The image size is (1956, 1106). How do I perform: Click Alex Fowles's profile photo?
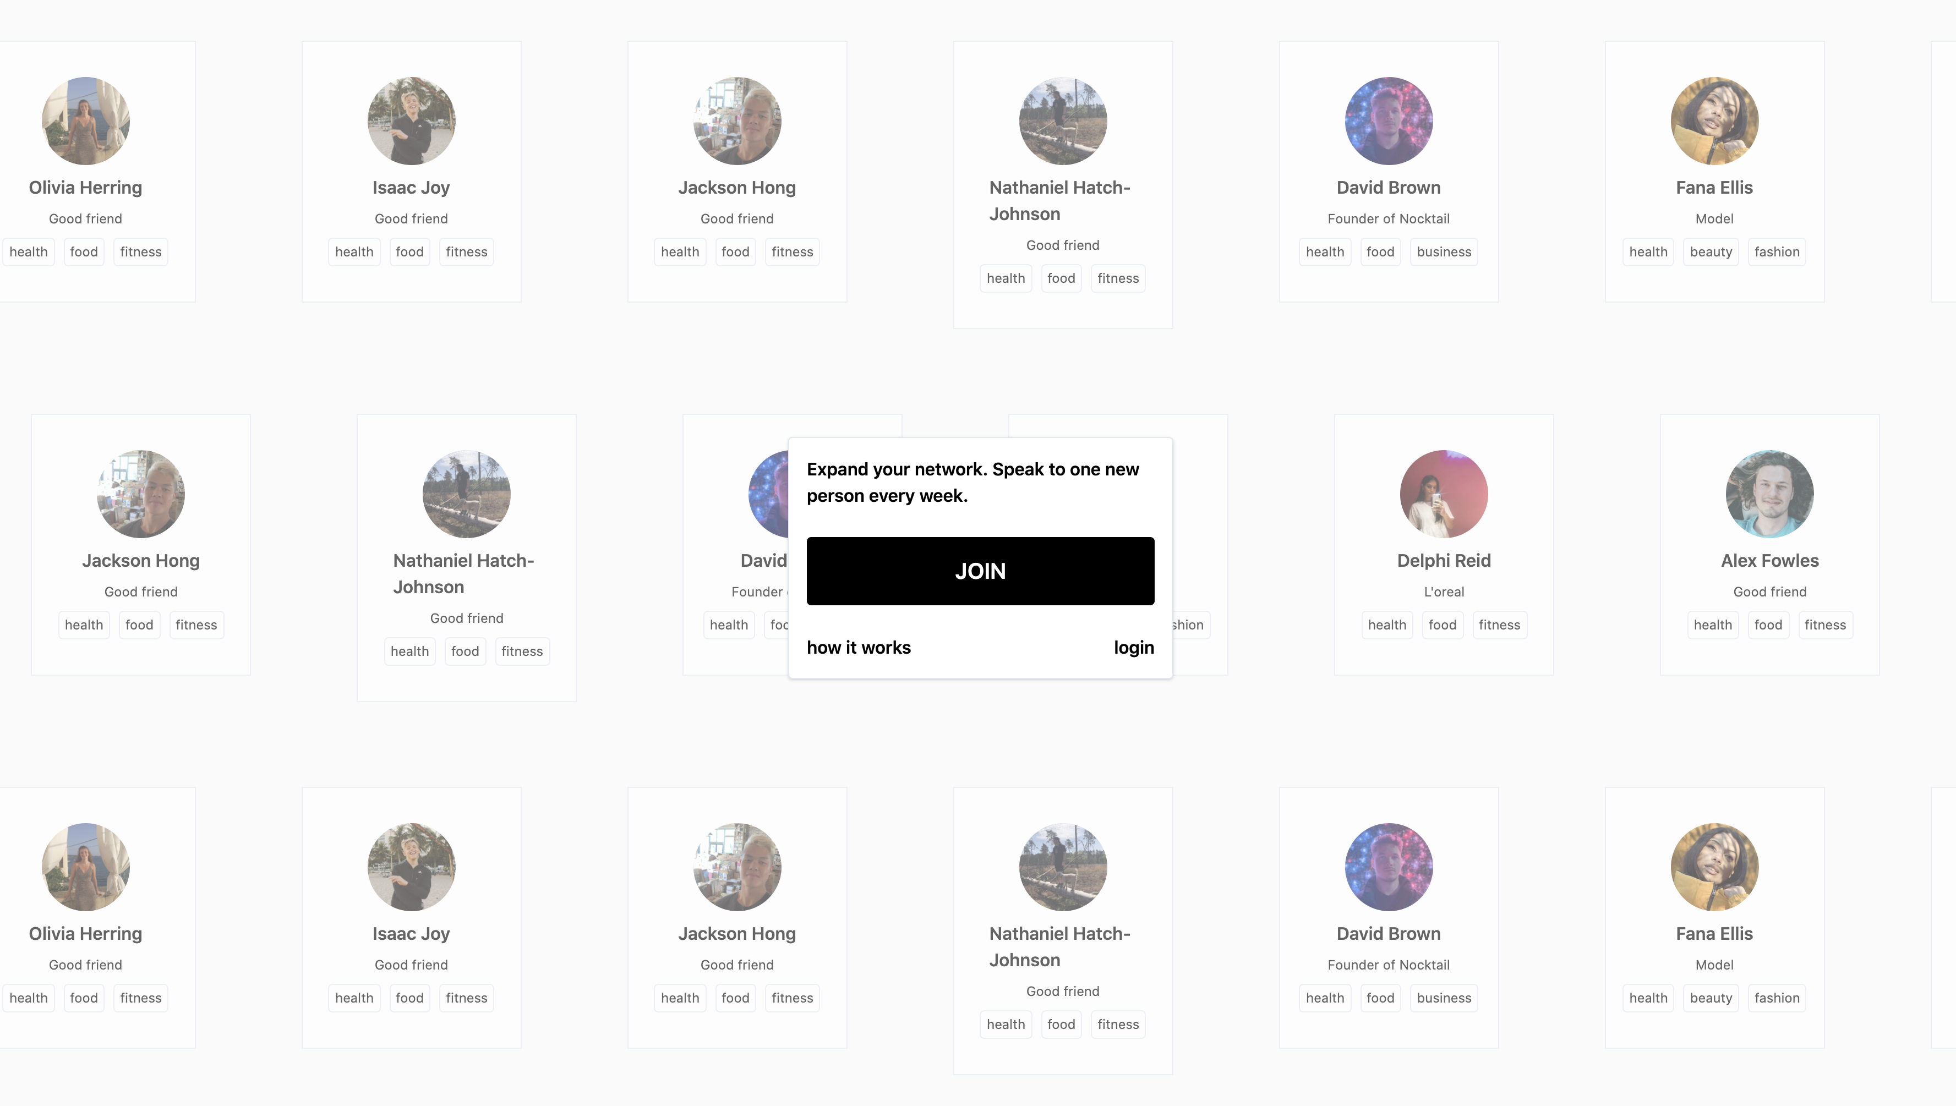1770,494
